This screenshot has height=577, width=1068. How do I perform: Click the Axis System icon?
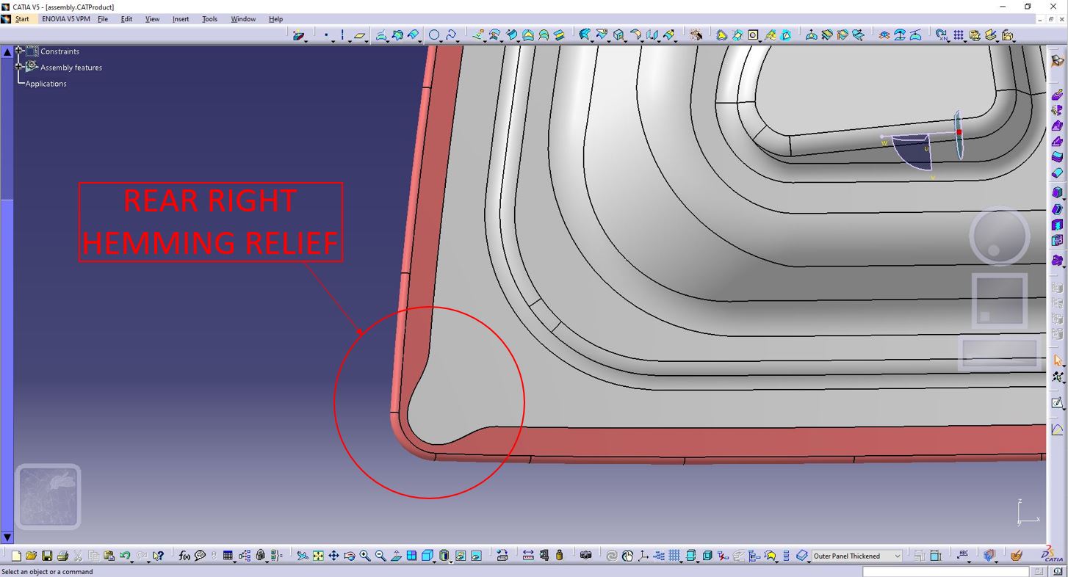(x=643, y=556)
